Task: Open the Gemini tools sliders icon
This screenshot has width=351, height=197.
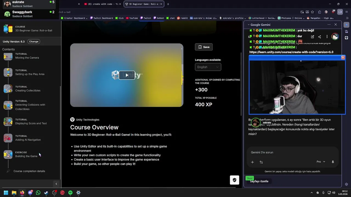Action: (x=261, y=162)
